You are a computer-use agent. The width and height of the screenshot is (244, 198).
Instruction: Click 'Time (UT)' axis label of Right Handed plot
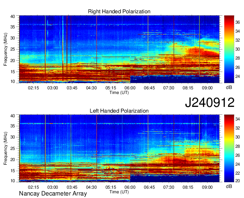click(119, 93)
